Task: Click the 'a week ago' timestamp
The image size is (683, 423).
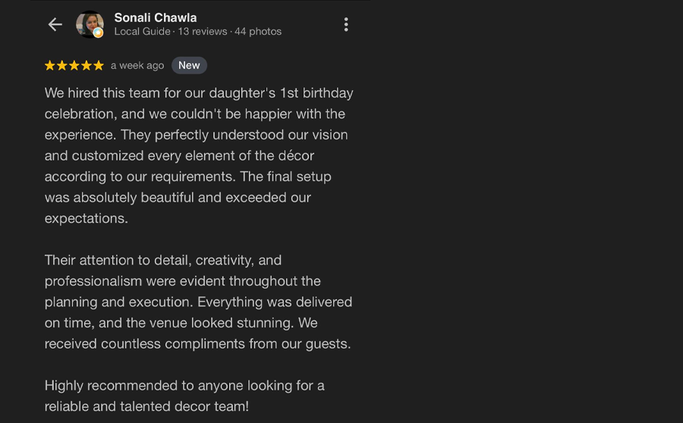Action: tap(137, 65)
